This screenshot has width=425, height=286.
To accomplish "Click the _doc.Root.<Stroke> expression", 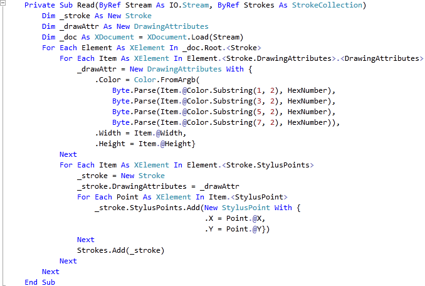I will click(x=222, y=48).
